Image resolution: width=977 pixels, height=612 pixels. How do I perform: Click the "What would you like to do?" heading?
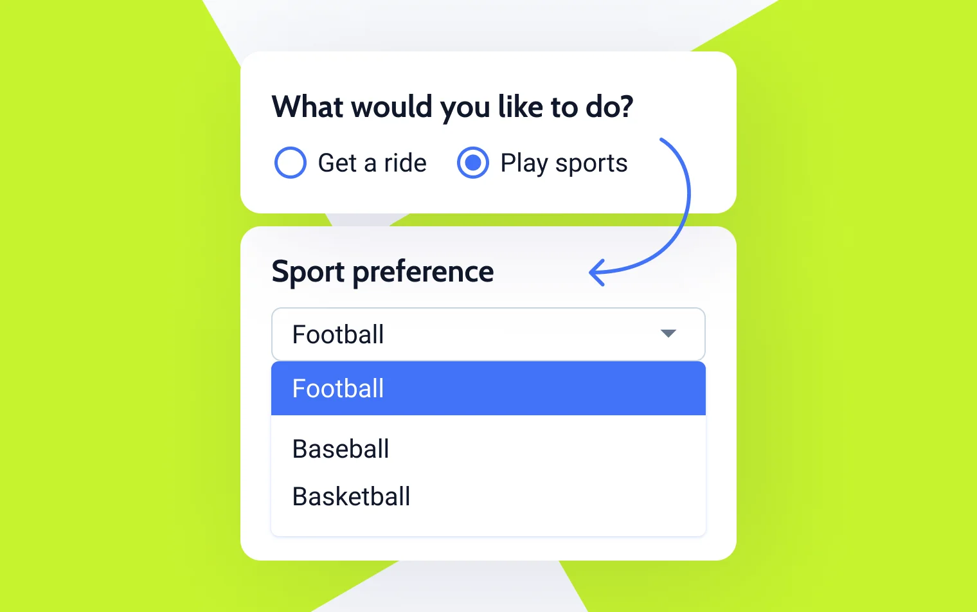point(453,107)
